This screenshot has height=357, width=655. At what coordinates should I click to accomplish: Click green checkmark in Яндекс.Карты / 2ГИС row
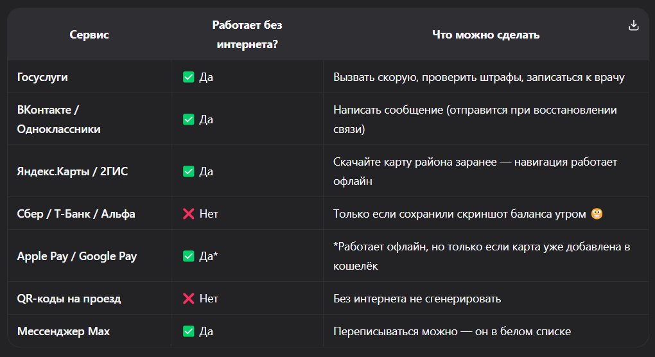point(188,171)
